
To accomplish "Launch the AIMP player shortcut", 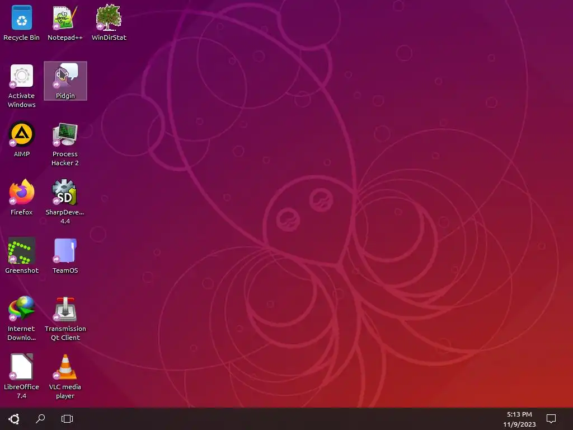I will (22, 139).
